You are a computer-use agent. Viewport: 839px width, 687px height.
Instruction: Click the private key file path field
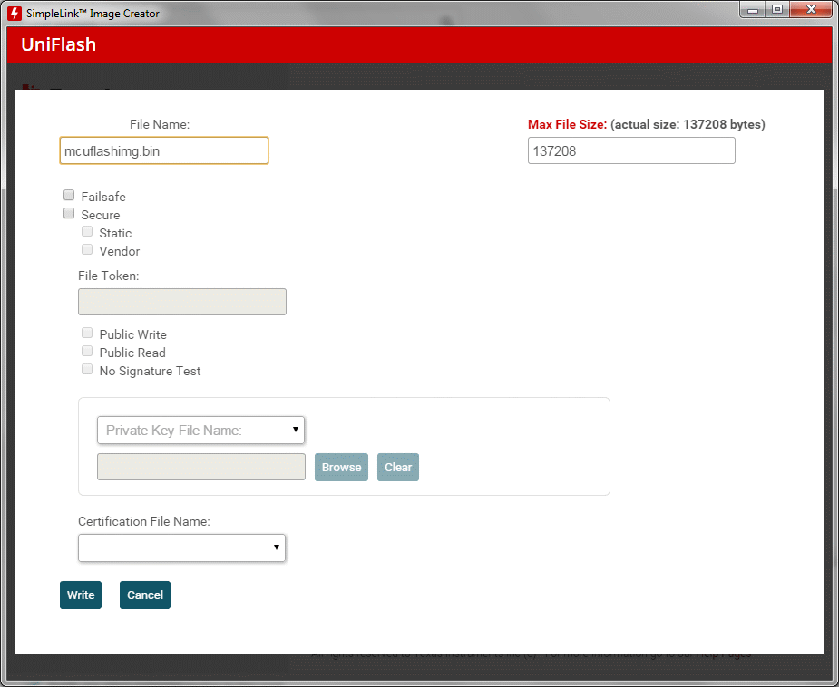pyautogui.click(x=201, y=468)
